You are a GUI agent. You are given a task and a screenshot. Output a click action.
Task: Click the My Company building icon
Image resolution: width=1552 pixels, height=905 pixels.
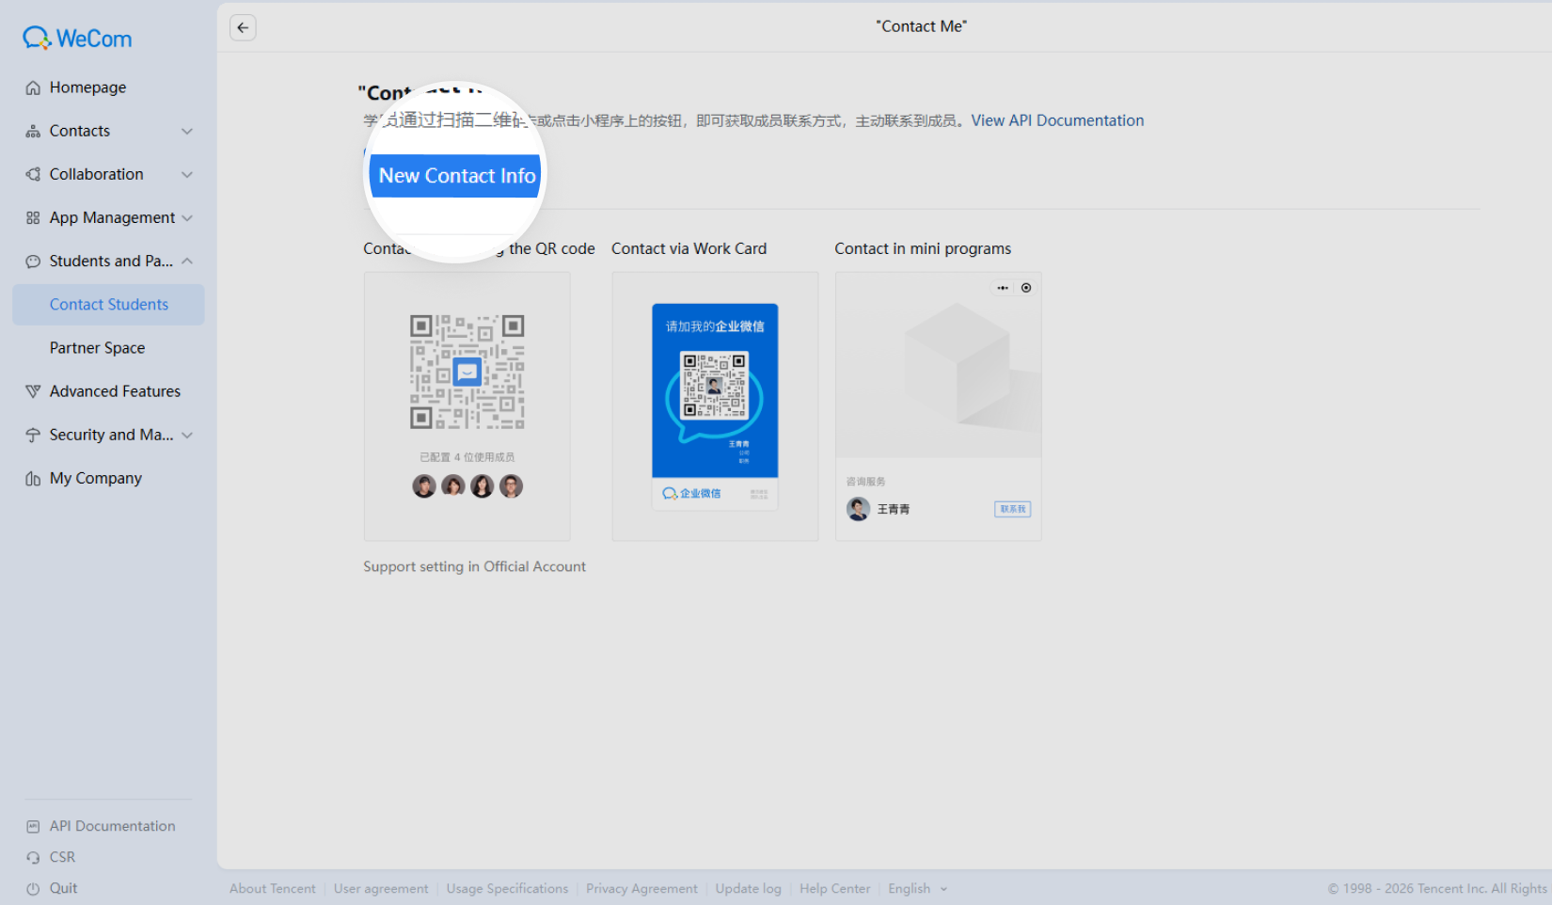click(x=33, y=478)
